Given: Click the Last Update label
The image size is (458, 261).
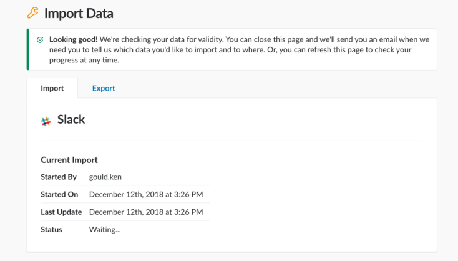Looking at the screenshot, I should pyautogui.click(x=61, y=212).
